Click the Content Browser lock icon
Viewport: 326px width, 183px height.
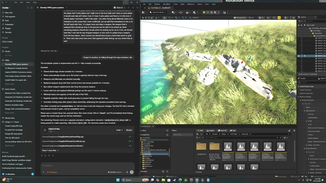point(290,130)
